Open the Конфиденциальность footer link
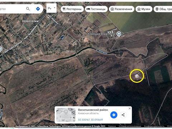Screen dimensions: 172x129 pos(154,126)
